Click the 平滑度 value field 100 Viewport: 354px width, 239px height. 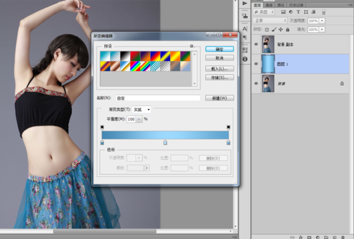coord(131,119)
